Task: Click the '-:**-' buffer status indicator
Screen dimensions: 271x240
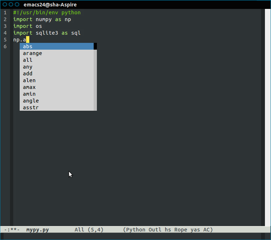Action: point(12,230)
